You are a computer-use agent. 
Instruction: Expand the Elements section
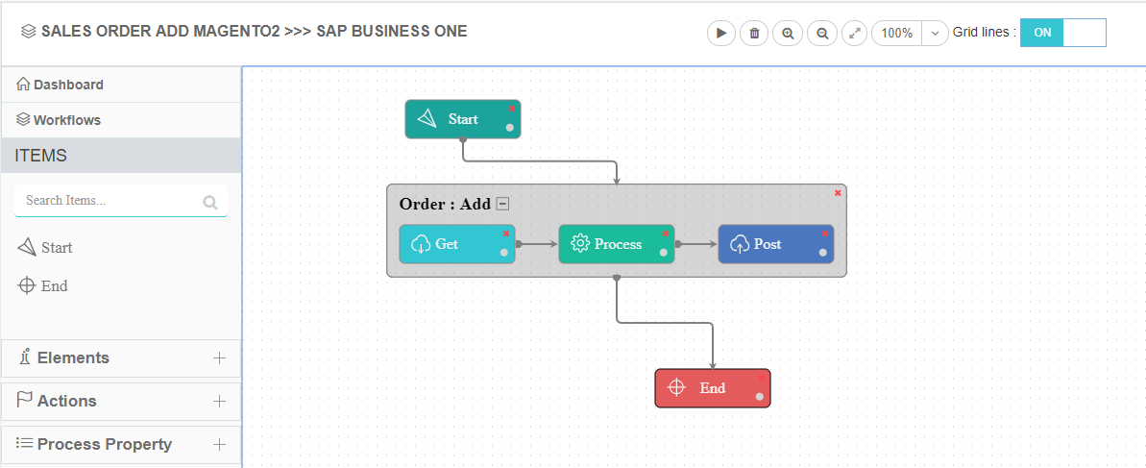coord(219,357)
